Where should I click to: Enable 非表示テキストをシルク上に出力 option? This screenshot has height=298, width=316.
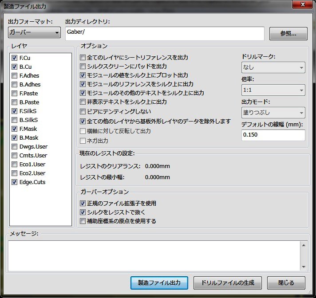83,102
